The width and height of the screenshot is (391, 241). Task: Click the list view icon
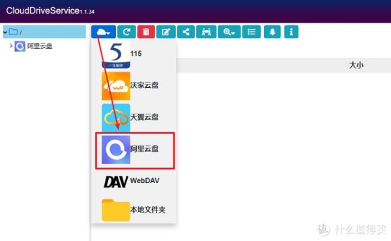click(x=252, y=32)
